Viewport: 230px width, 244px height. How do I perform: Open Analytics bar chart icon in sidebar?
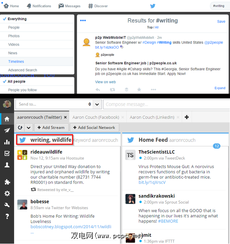point(7,142)
